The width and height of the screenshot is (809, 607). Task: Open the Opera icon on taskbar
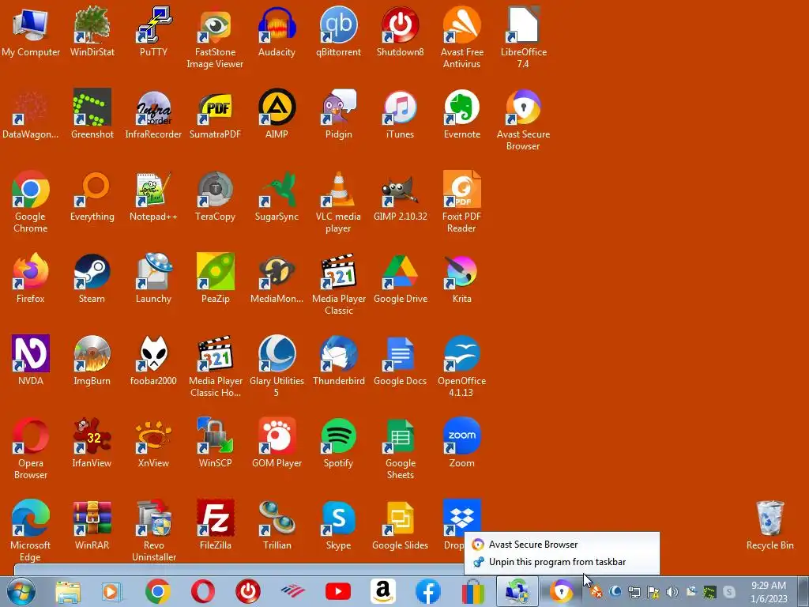coord(203,591)
